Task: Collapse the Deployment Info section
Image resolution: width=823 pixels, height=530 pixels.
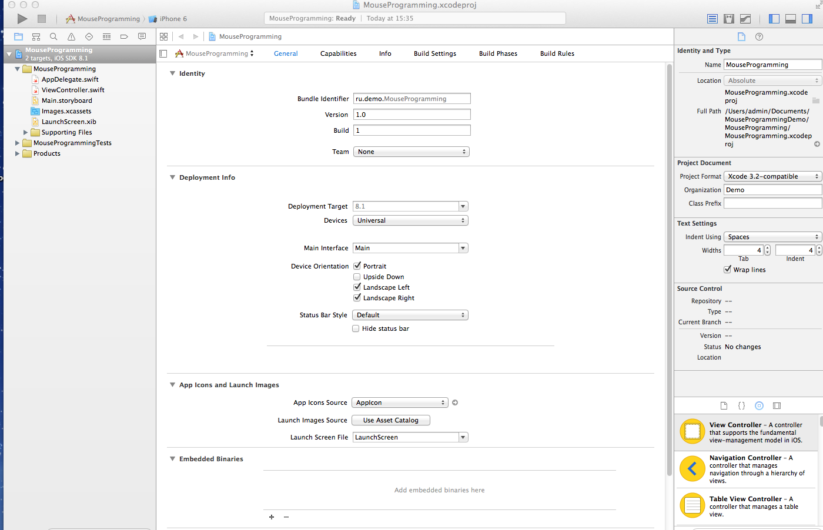Action: pos(172,177)
